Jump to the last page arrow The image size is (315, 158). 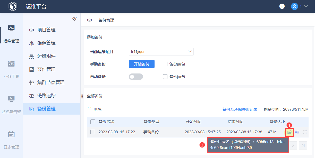pos(303,145)
